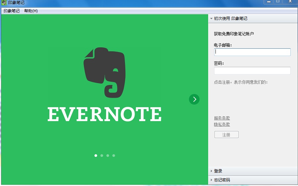Screen dimensions: 298x186
Task: Click the next slide arrow button
Action: (194, 99)
